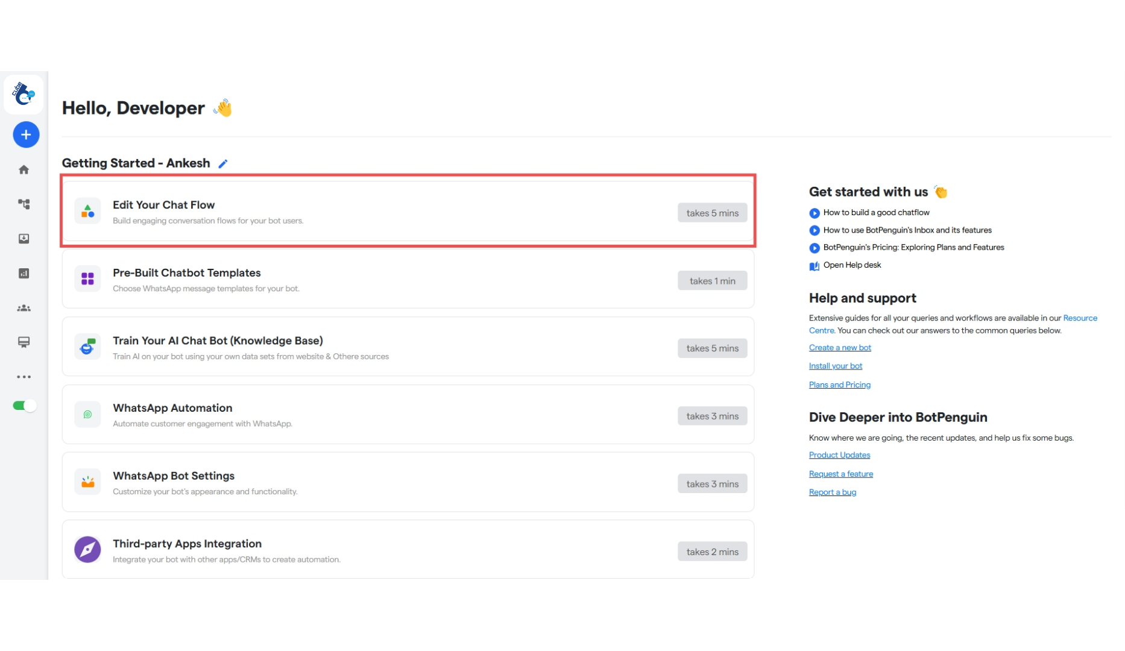Click 'takes 3 mins' badge on Bot Settings
The image size is (1125, 651).
pos(712,484)
